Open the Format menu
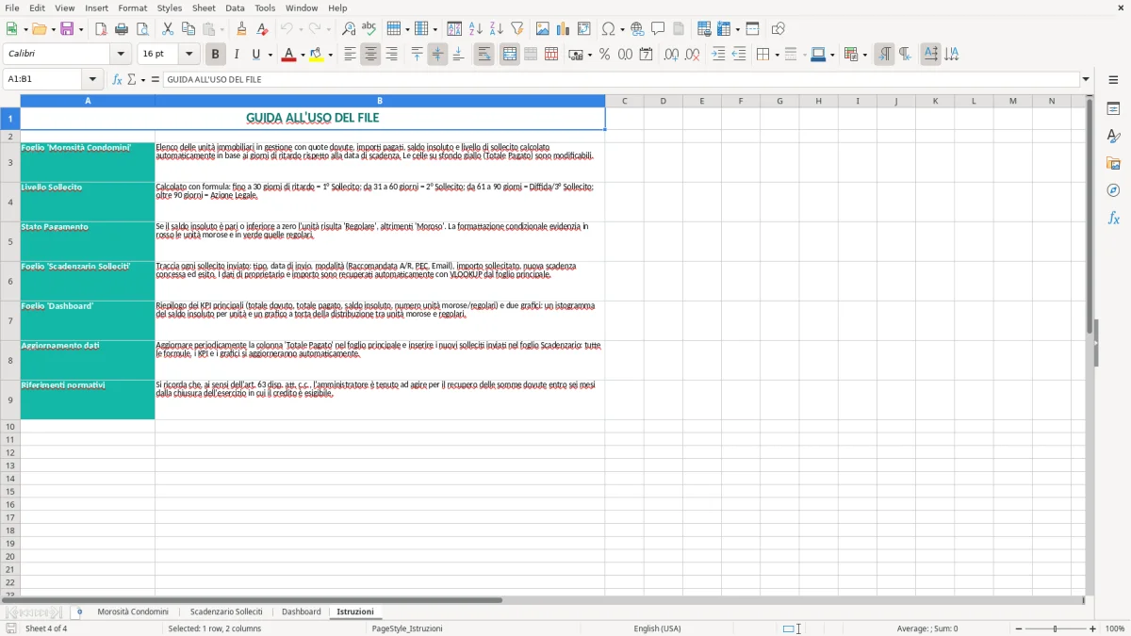 coord(132,8)
